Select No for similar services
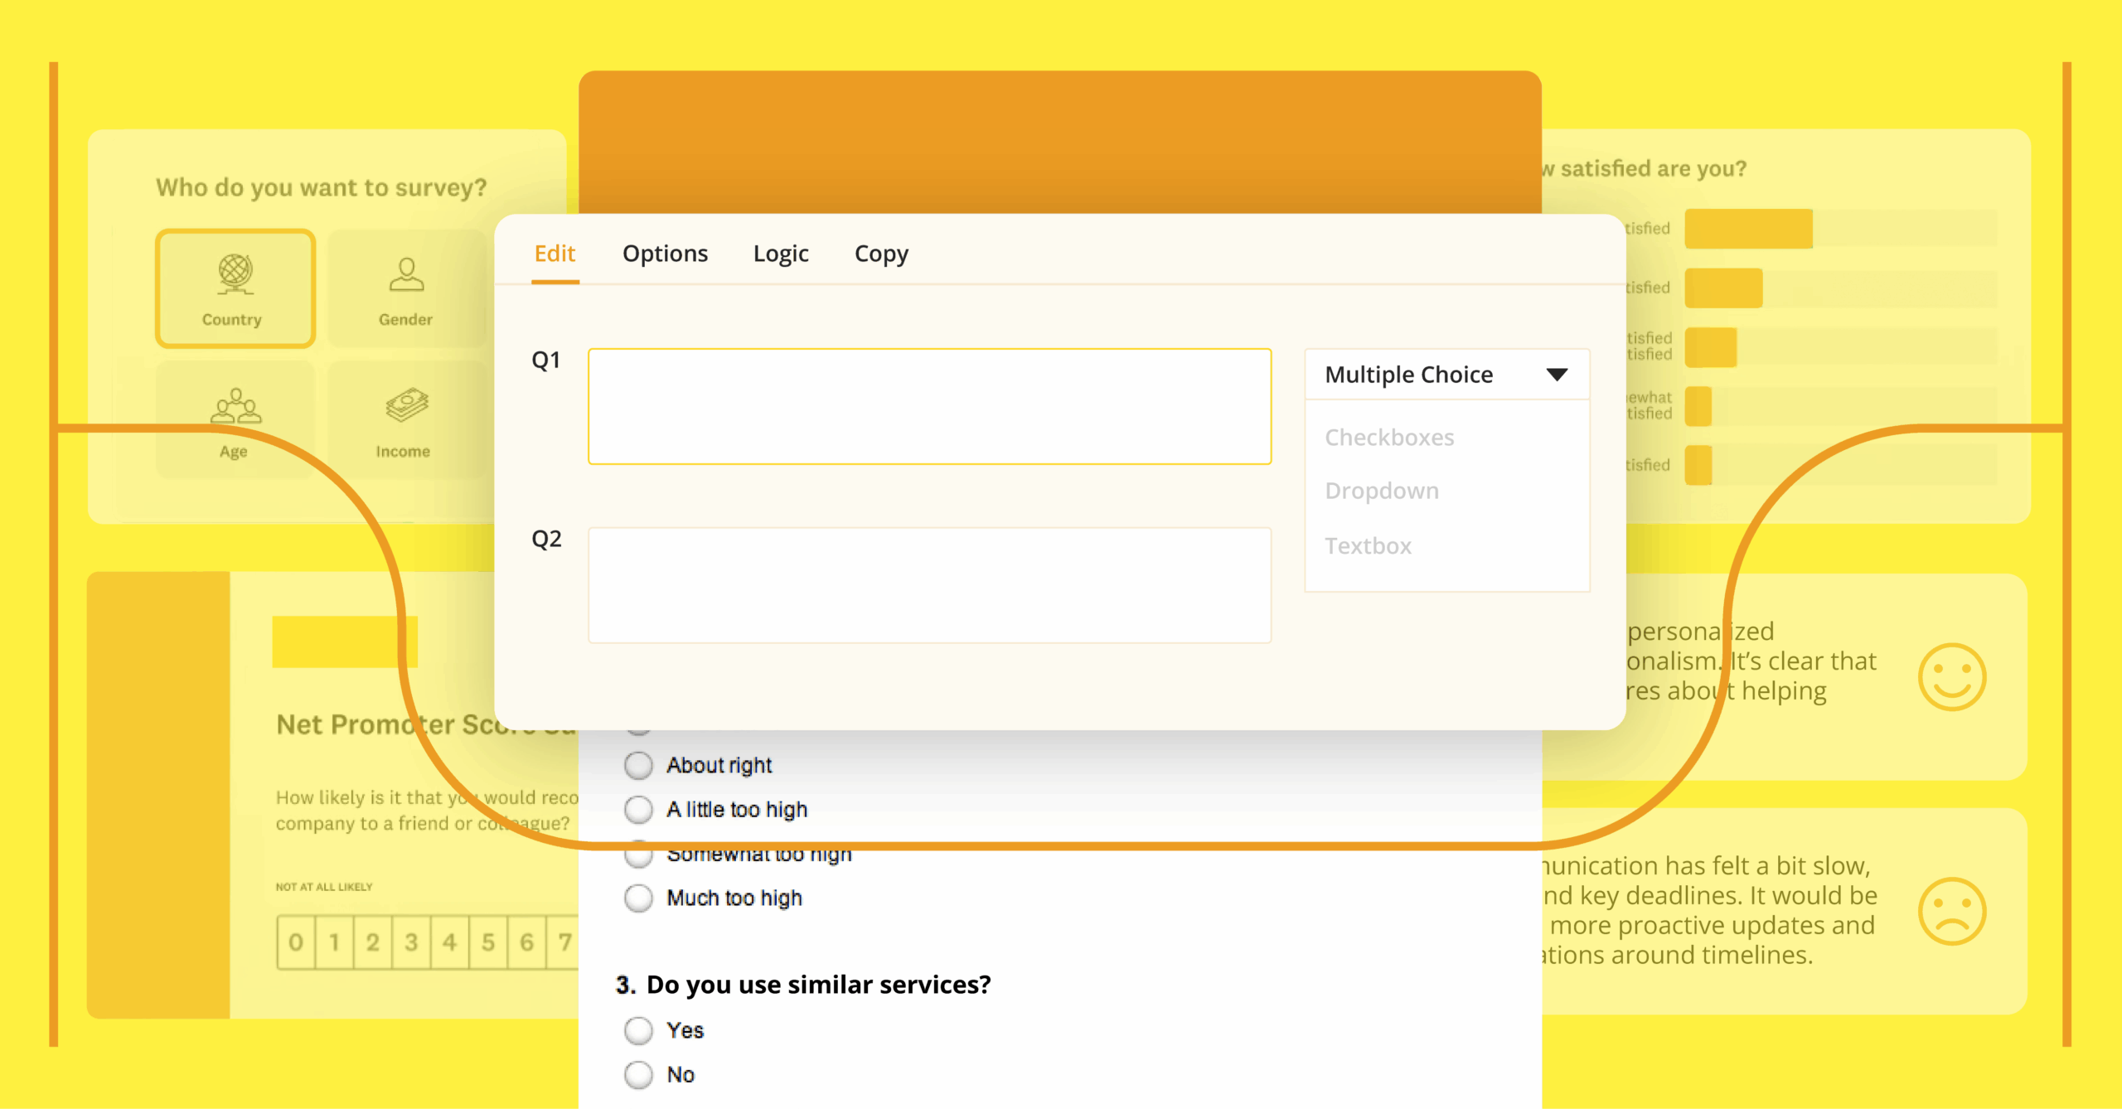Image resolution: width=2122 pixels, height=1109 pixels. pyautogui.click(x=638, y=1074)
